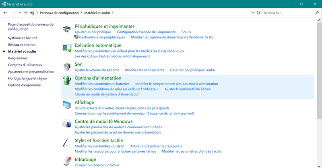Go up one level with the up arrow
Viewport: 322px width, 168px height.
(x=26, y=13)
